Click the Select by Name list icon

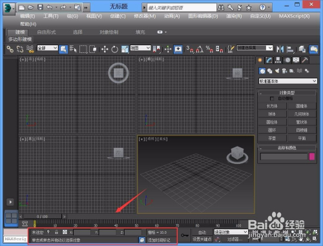pos(73,49)
